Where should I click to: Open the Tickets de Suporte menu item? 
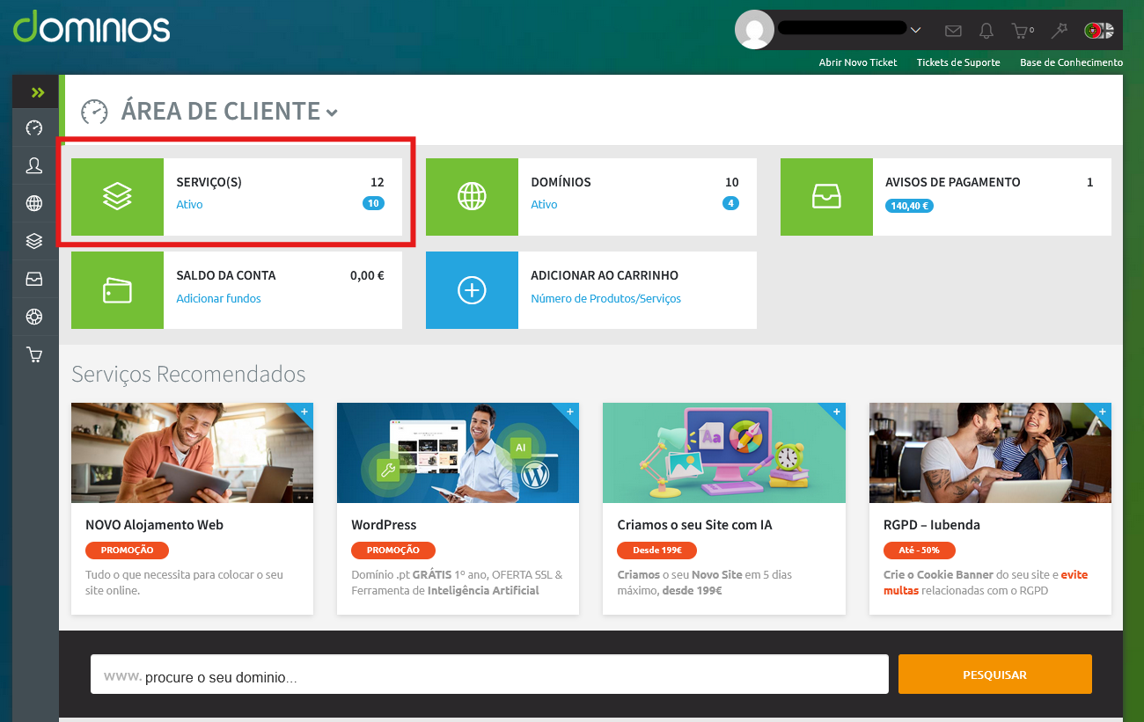957,62
